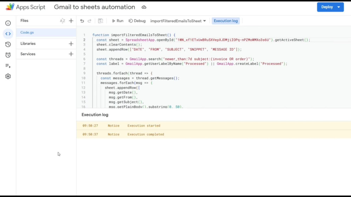Open Triggers alarm clock icon
Image resolution: width=351 pixels, height=197 pixels.
(x=8, y=55)
